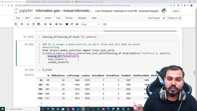The width and height of the screenshot is (197, 111).
Task: Save and checkpoint the notebook
Action: pyautogui.click(x=16, y=24)
